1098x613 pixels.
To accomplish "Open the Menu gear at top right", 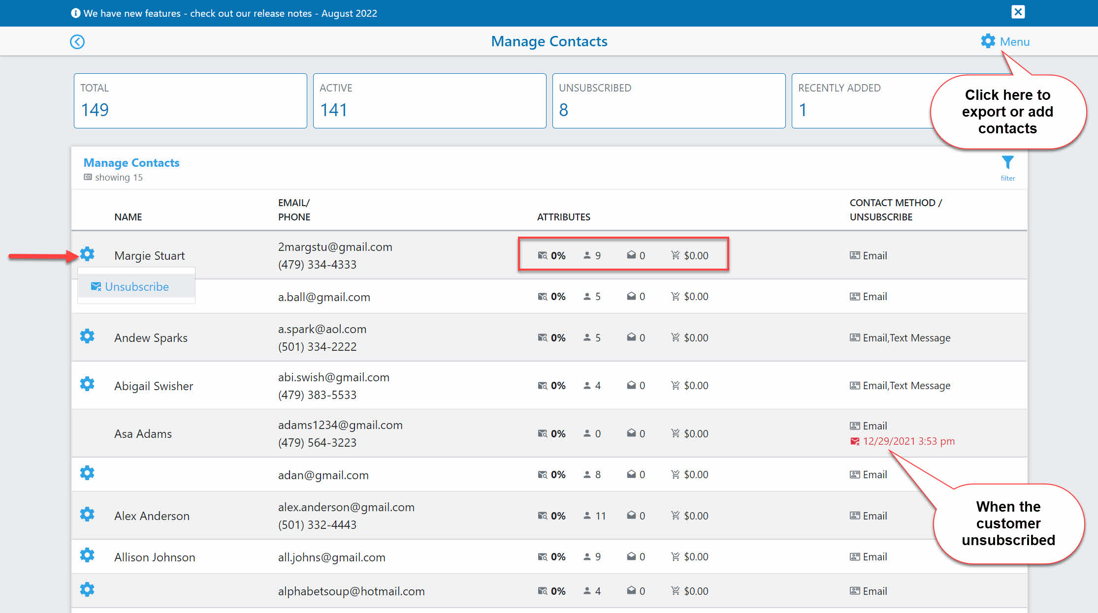I will coord(1004,41).
